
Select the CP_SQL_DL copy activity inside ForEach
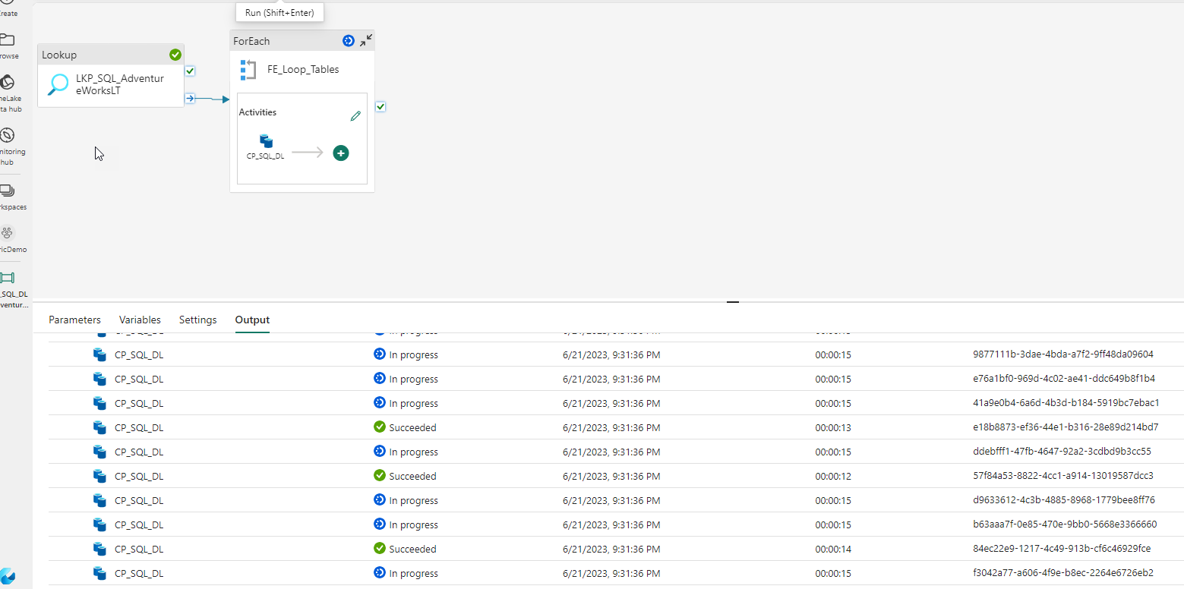click(266, 147)
